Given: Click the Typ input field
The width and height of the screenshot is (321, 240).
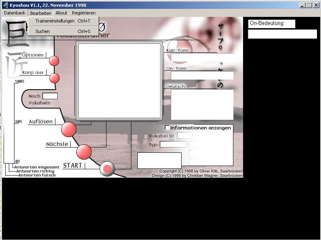Looking at the screenshot, I should pos(173,145).
